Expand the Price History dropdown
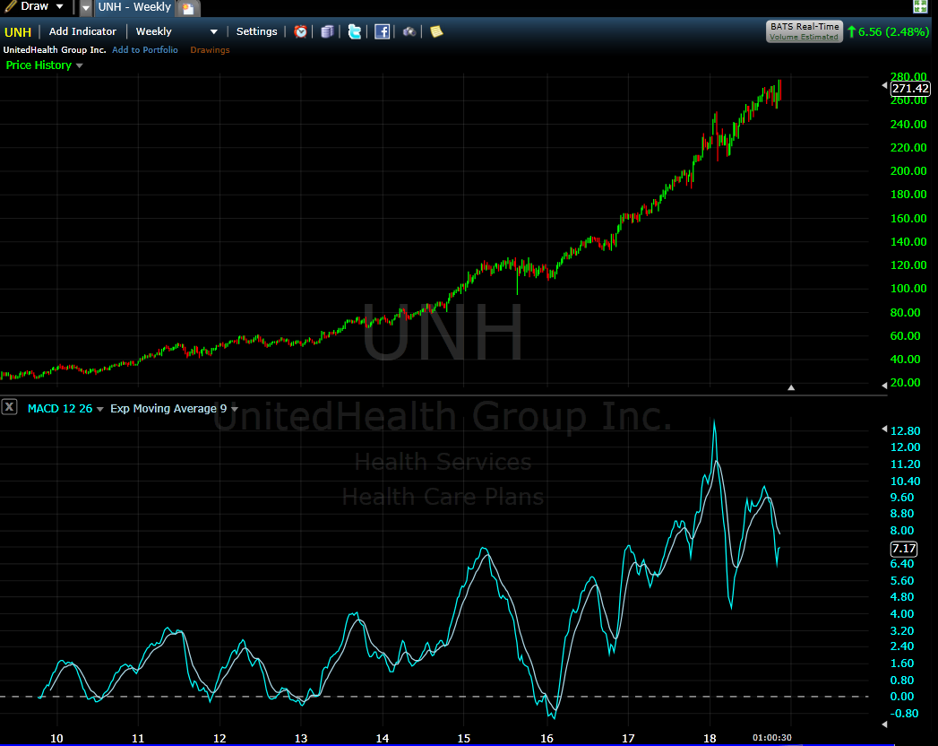Viewport: 938px width, 746px height. click(45, 65)
